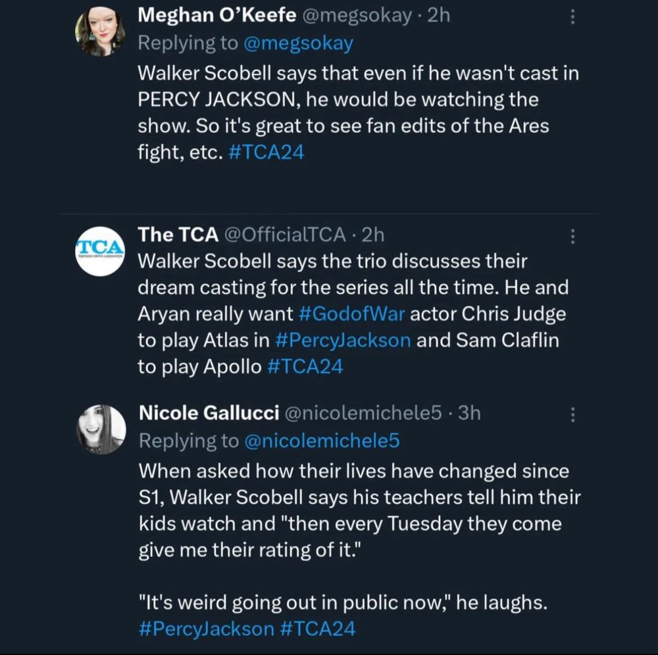Viewport: 658px width, 655px height.
Task: Open the @megsokay reply mention link
Action: (x=298, y=43)
